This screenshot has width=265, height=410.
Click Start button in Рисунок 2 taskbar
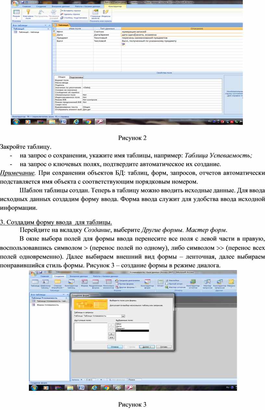(16, 122)
